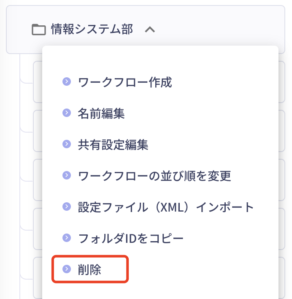
Task: Choose ワークフロー作成 from the menu
Action: click(x=125, y=82)
